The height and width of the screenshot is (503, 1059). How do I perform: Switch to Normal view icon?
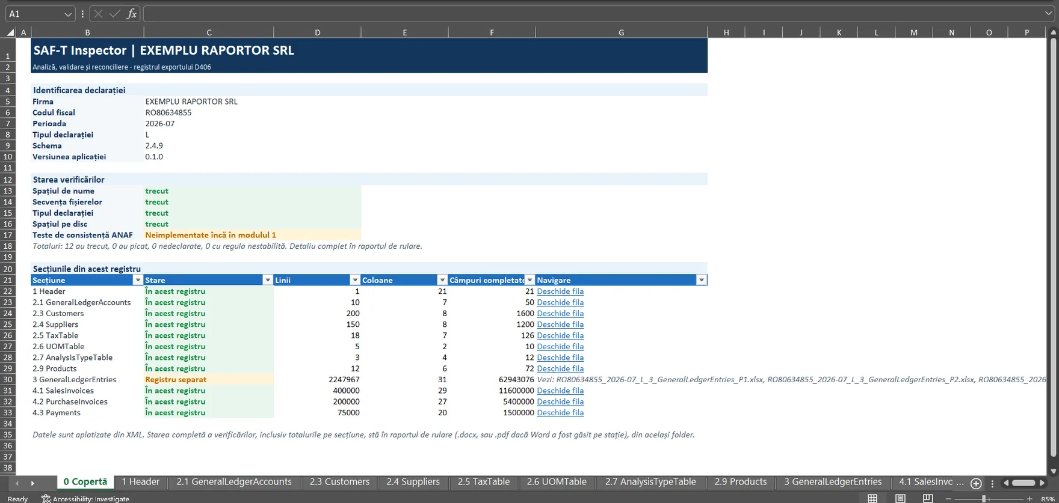[872, 498]
